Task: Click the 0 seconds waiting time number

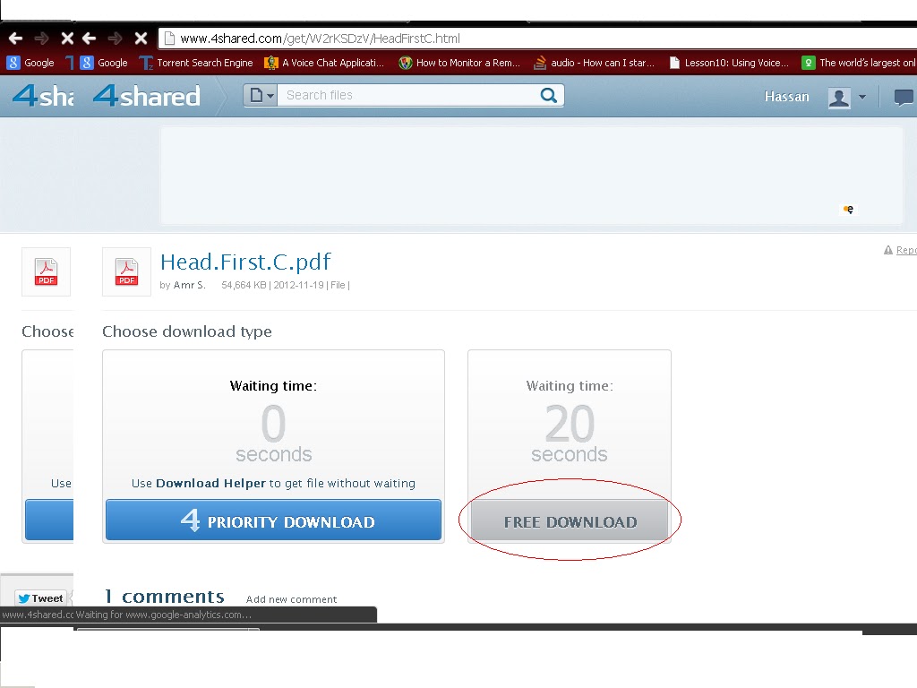Action: coord(273,424)
